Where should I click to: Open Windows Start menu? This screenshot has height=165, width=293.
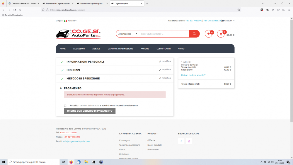tap(4, 162)
